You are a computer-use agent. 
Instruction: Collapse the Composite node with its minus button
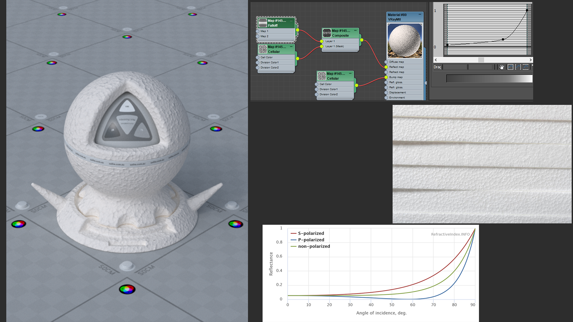(x=355, y=30)
